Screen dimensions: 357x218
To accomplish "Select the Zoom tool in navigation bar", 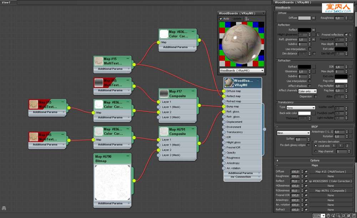I will pos(333,216).
